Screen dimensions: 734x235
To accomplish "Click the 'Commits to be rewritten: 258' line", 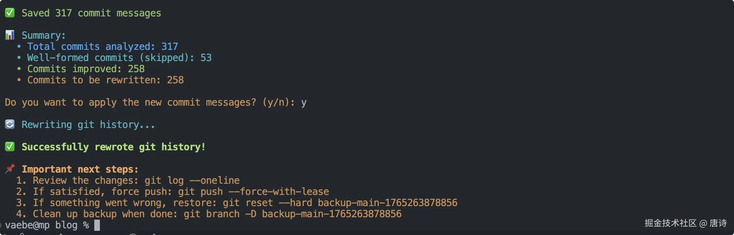I will pos(105,80).
